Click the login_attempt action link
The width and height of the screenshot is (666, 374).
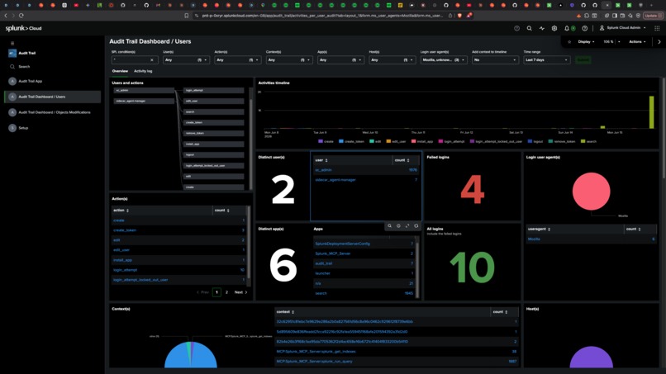[126, 270]
